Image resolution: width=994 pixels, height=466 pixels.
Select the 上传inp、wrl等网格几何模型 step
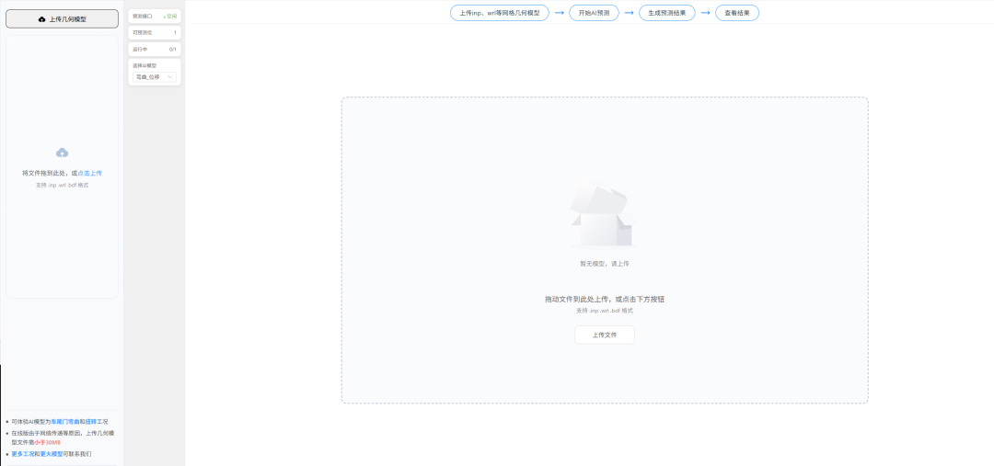tap(500, 13)
